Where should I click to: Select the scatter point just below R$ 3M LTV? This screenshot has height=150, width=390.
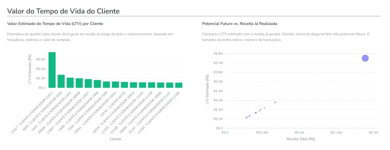point(275,102)
